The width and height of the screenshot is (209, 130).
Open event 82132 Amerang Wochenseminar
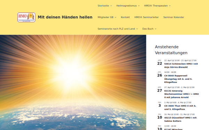click(x=181, y=94)
